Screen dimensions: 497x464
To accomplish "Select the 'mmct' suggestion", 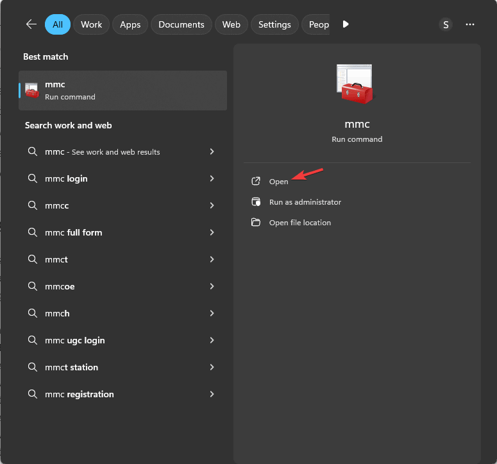I will point(122,259).
